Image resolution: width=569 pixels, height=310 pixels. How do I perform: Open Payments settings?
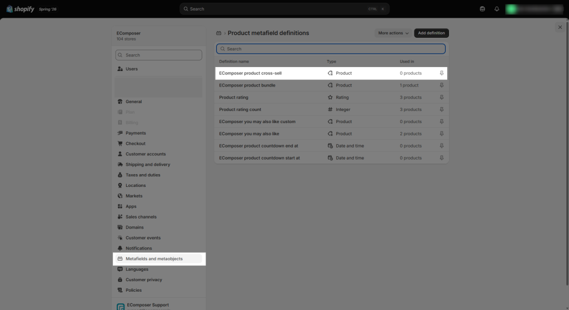158,133
